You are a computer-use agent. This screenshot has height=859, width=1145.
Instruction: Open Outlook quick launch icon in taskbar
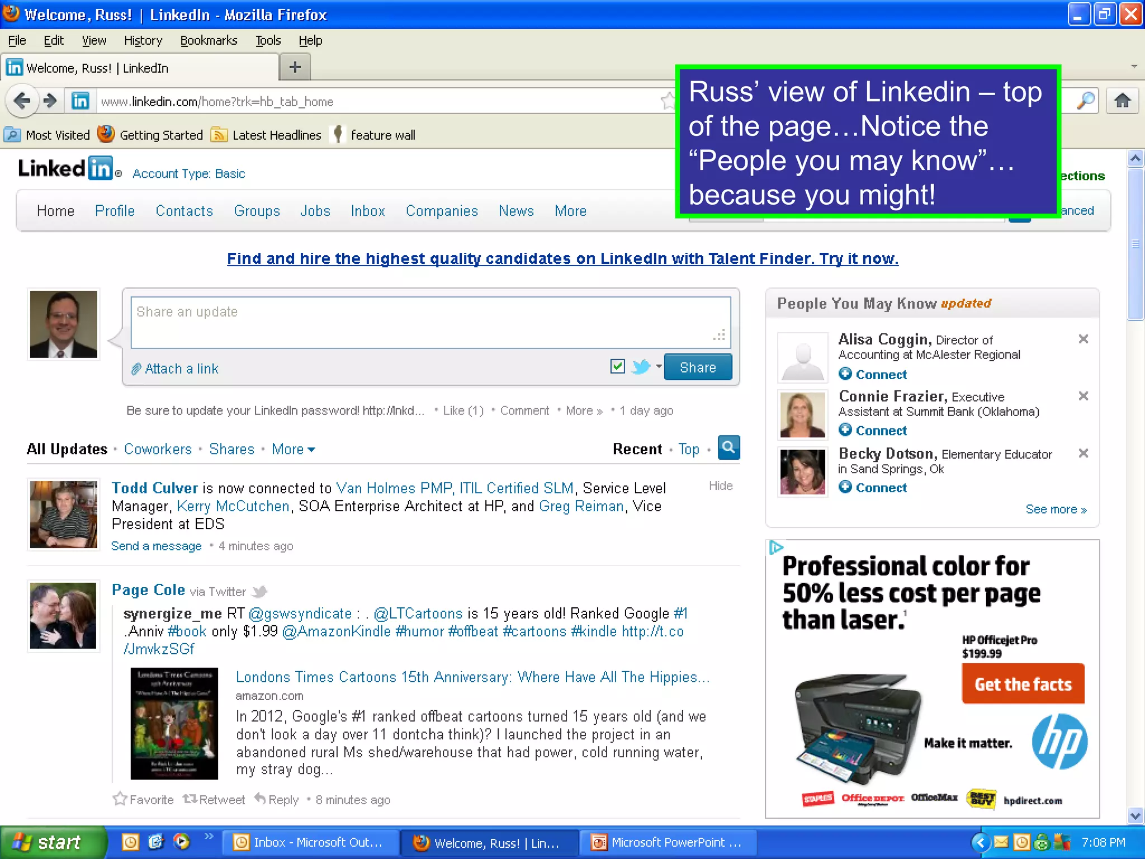point(130,842)
